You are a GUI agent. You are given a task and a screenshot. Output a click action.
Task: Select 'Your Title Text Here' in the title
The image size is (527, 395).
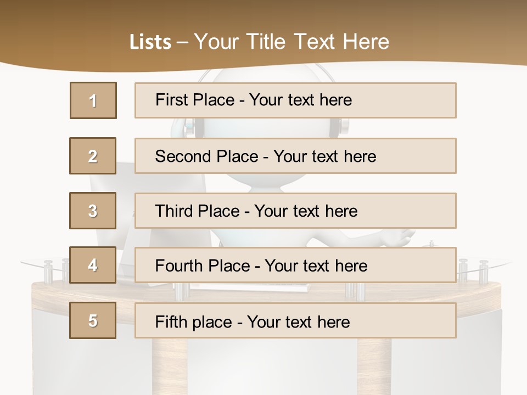[291, 42]
